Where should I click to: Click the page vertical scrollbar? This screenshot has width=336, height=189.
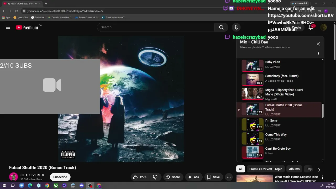[x=334, y=42]
